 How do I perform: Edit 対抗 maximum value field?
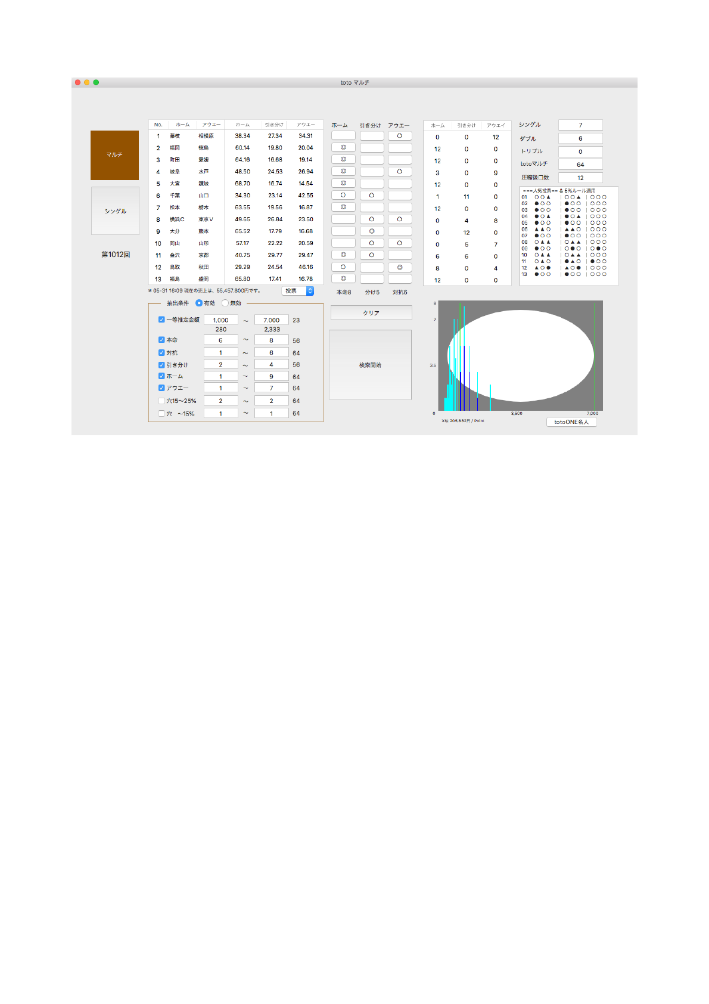272,353
